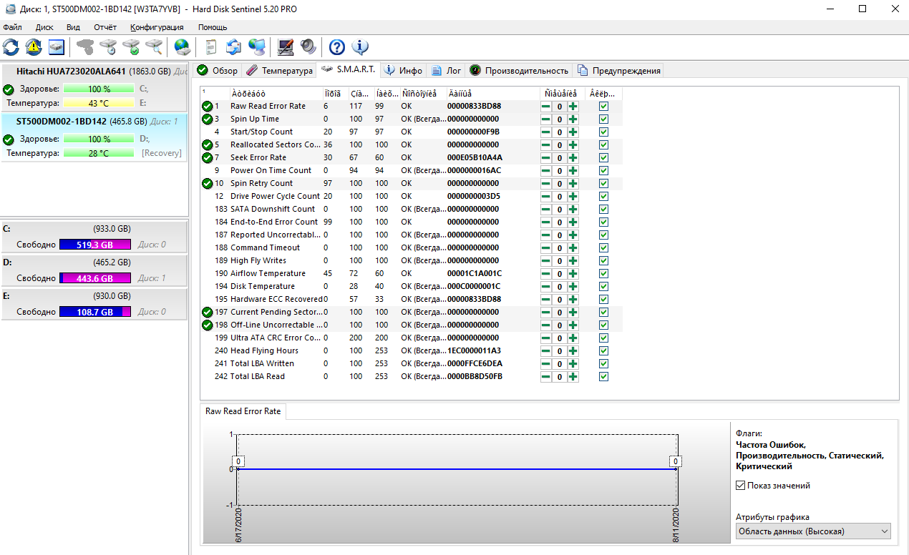Open the 'Область данных (Высокая)' dropdown
Viewport: 909px width, 555px height.
(x=813, y=531)
